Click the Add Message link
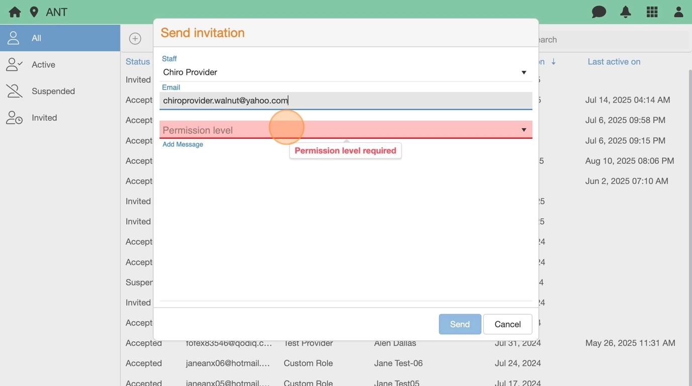The width and height of the screenshot is (692, 386). (183, 144)
